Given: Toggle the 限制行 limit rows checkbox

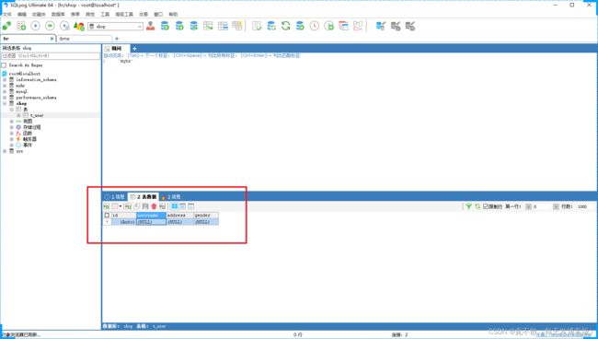Looking at the screenshot, I should coord(486,206).
